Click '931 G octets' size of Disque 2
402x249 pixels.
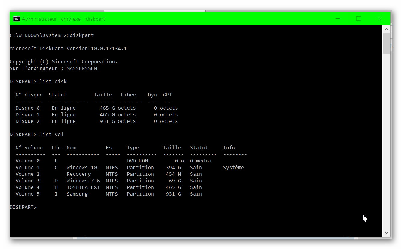click(118, 121)
